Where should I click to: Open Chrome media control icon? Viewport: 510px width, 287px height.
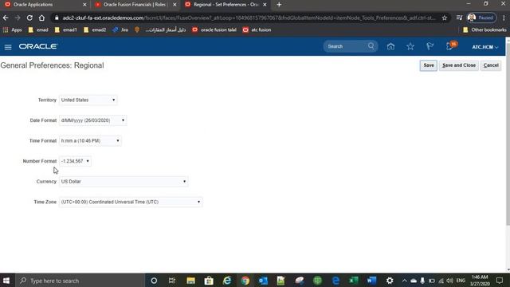pyautogui.click(x=459, y=18)
